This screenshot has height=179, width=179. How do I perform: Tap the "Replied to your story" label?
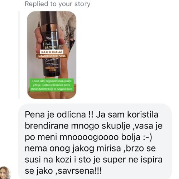click(57, 4)
